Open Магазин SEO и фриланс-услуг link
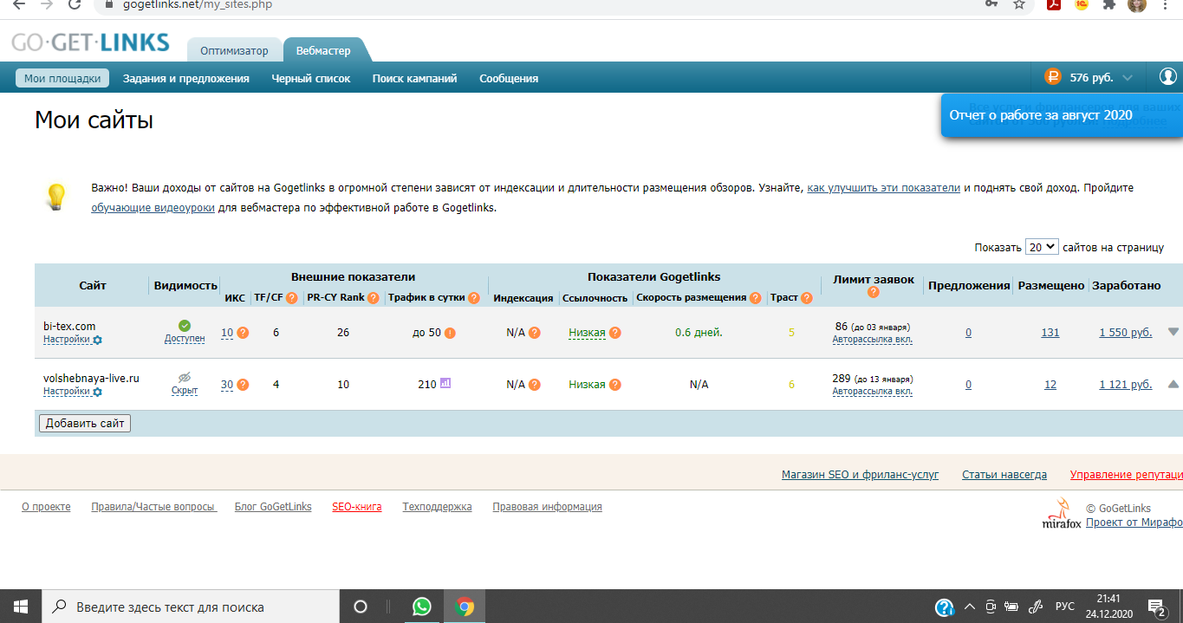 (x=860, y=475)
